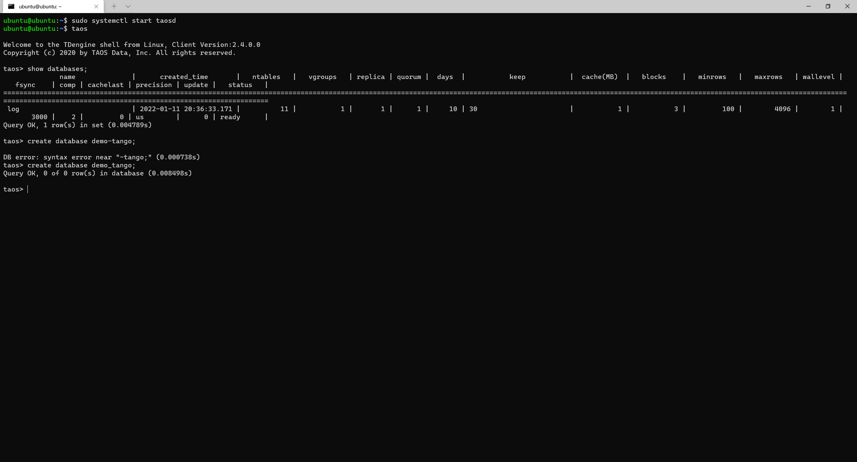
Task: Click the 'us' precision value
Action: click(140, 117)
